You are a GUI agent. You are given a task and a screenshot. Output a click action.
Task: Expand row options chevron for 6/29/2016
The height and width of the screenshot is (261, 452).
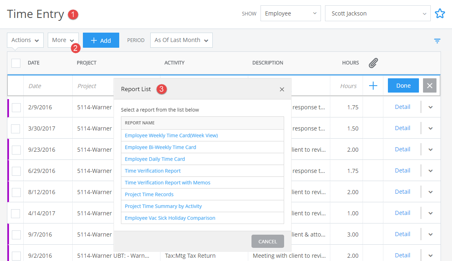(x=430, y=170)
